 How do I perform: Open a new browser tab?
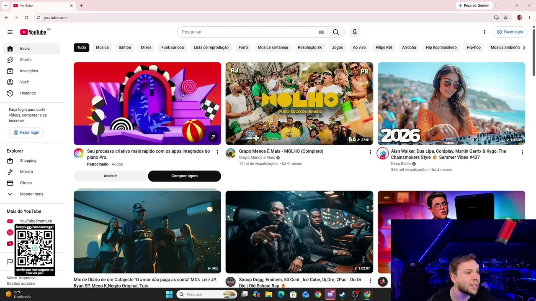pos(81,5)
